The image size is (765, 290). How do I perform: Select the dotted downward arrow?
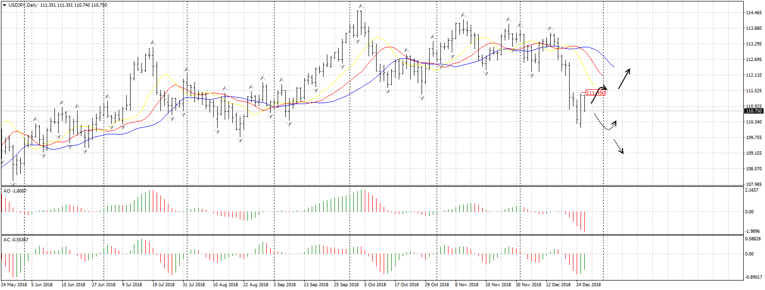tap(618, 147)
